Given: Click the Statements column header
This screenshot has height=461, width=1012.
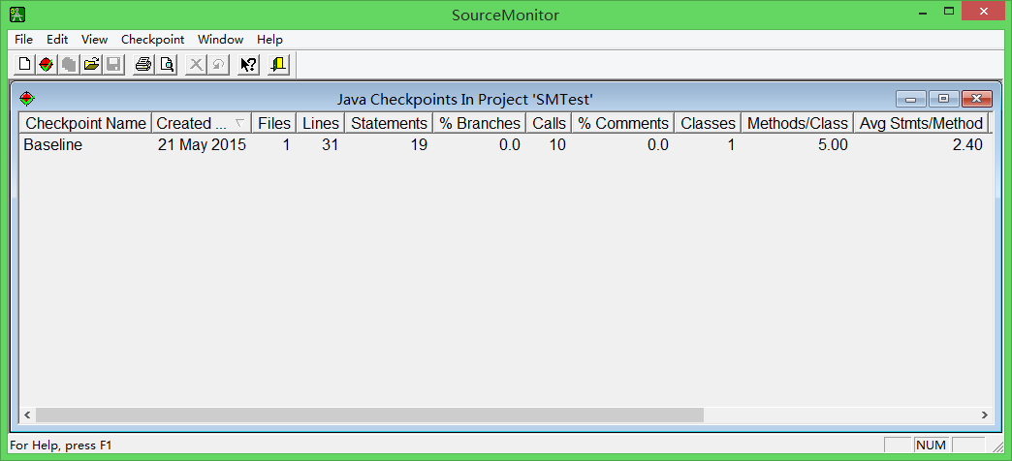Looking at the screenshot, I should [389, 123].
